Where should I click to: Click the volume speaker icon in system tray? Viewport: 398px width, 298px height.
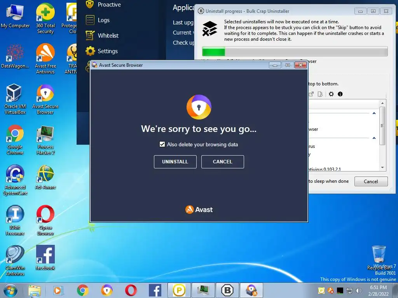click(x=358, y=291)
